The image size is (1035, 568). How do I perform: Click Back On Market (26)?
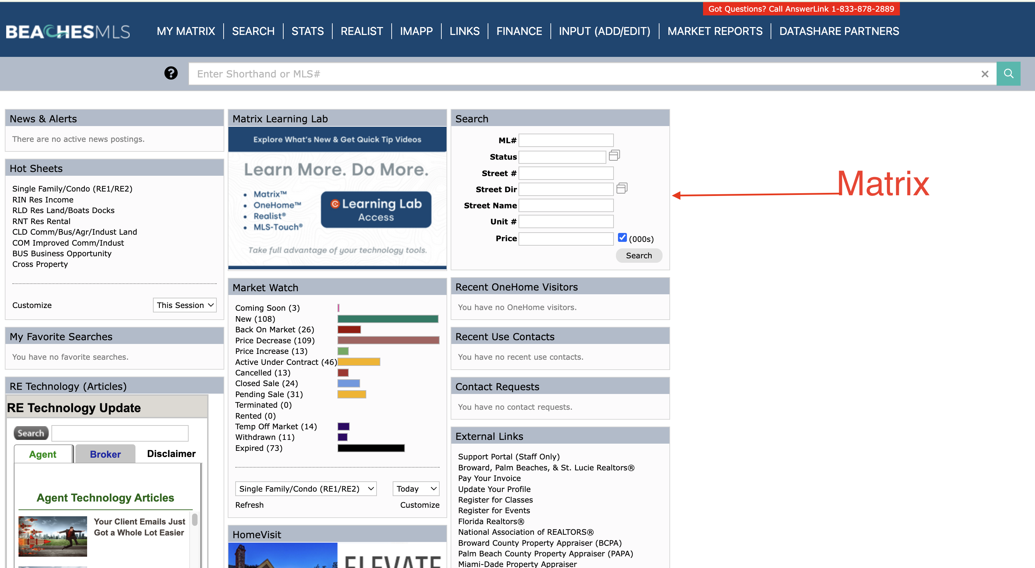(275, 330)
